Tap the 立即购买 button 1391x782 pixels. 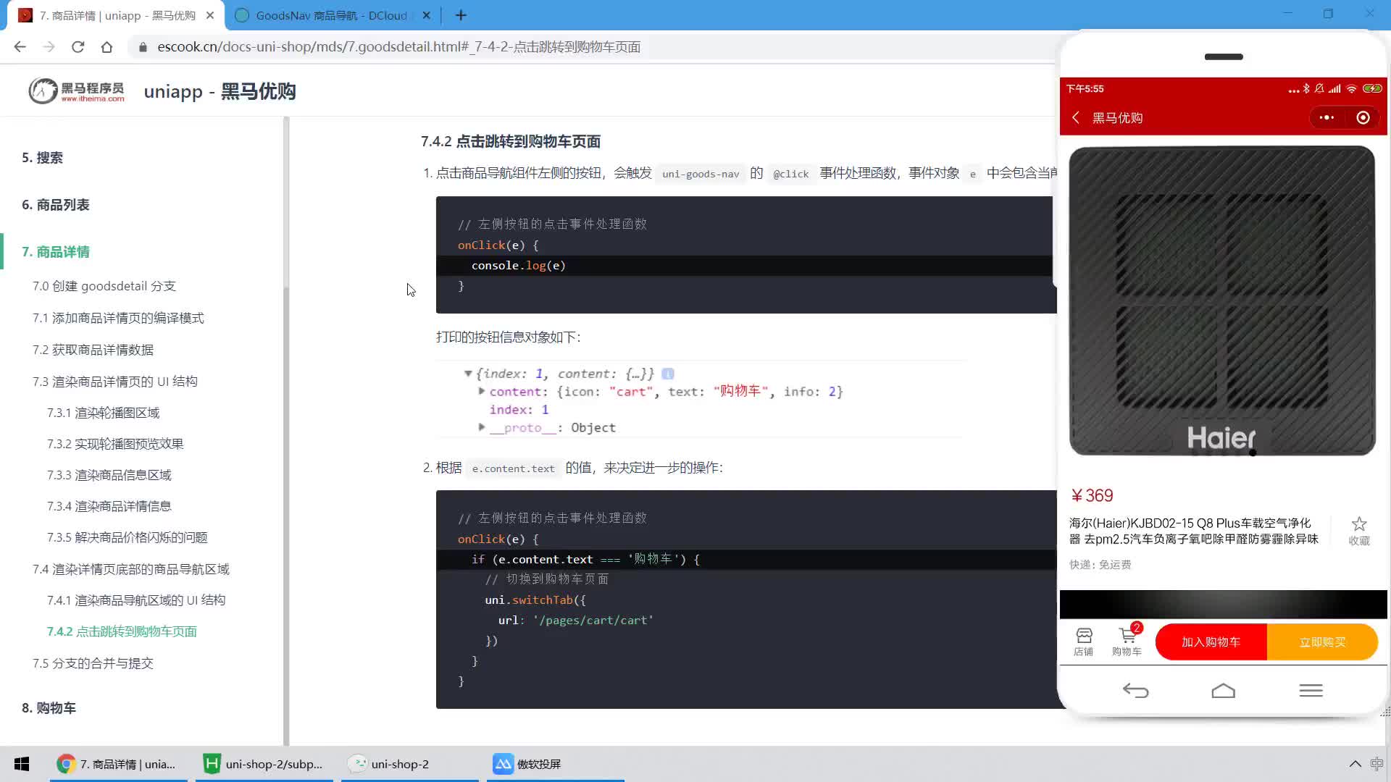pos(1322,642)
